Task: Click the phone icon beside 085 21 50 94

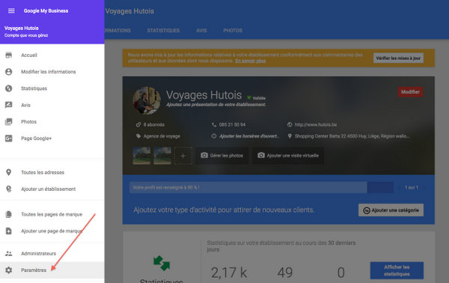Action: click(x=214, y=124)
